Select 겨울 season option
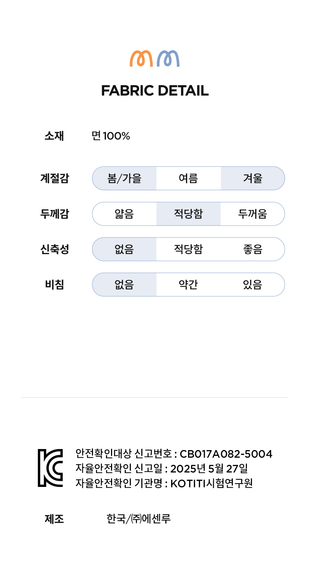310x575 pixels. tap(253, 178)
